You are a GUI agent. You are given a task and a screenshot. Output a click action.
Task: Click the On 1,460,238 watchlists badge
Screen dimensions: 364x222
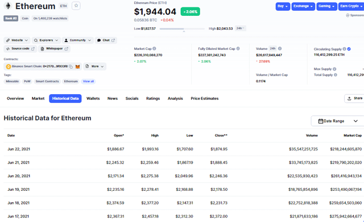[x=50, y=18]
